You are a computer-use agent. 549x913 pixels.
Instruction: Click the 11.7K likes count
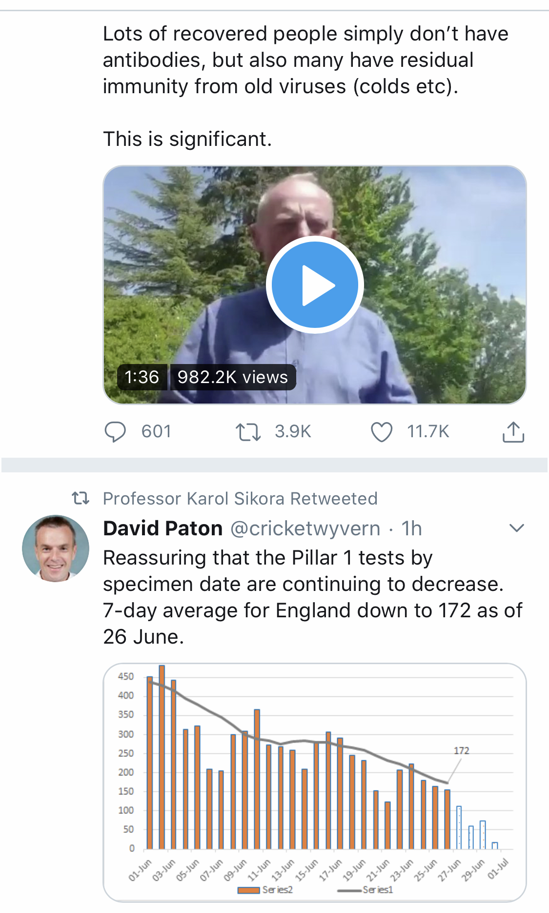pyautogui.click(x=428, y=432)
